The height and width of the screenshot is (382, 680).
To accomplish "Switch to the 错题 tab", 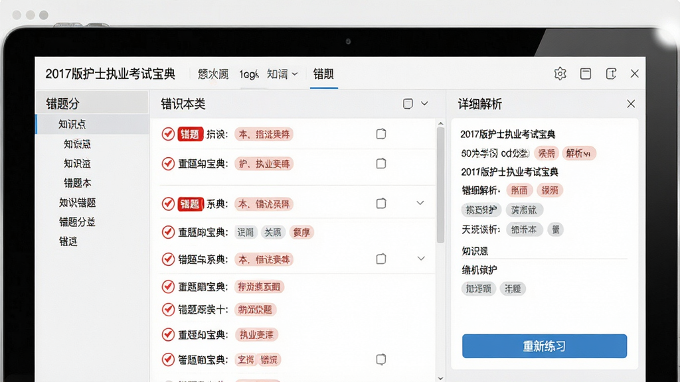I will [x=323, y=74].
